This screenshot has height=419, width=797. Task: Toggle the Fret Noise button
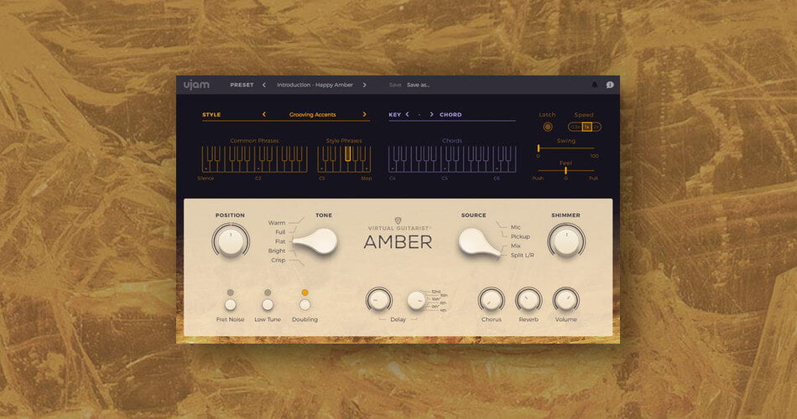[231, 305]
